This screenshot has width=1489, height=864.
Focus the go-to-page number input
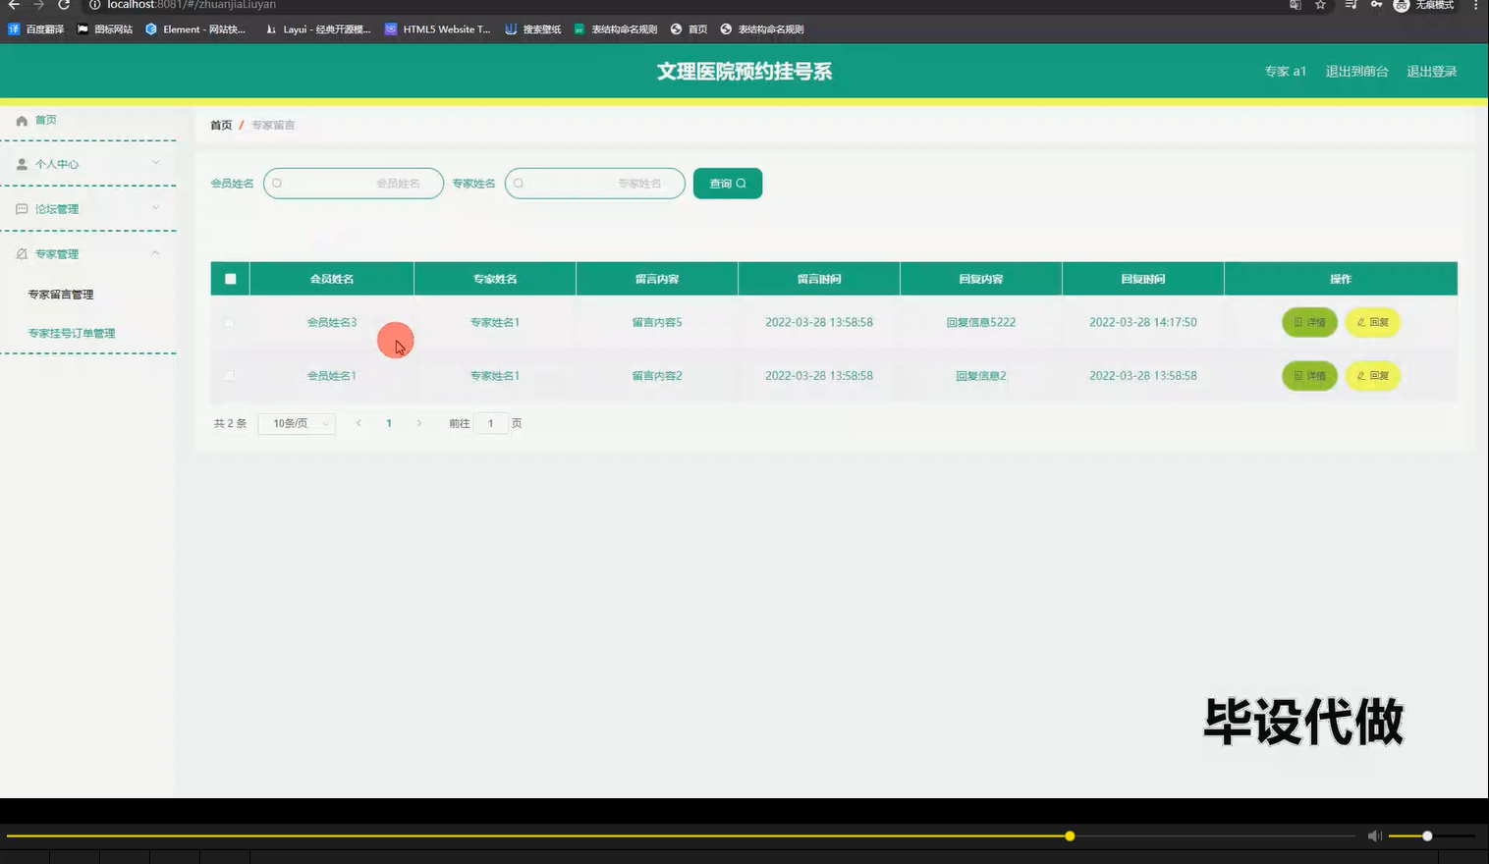[490, 423]
